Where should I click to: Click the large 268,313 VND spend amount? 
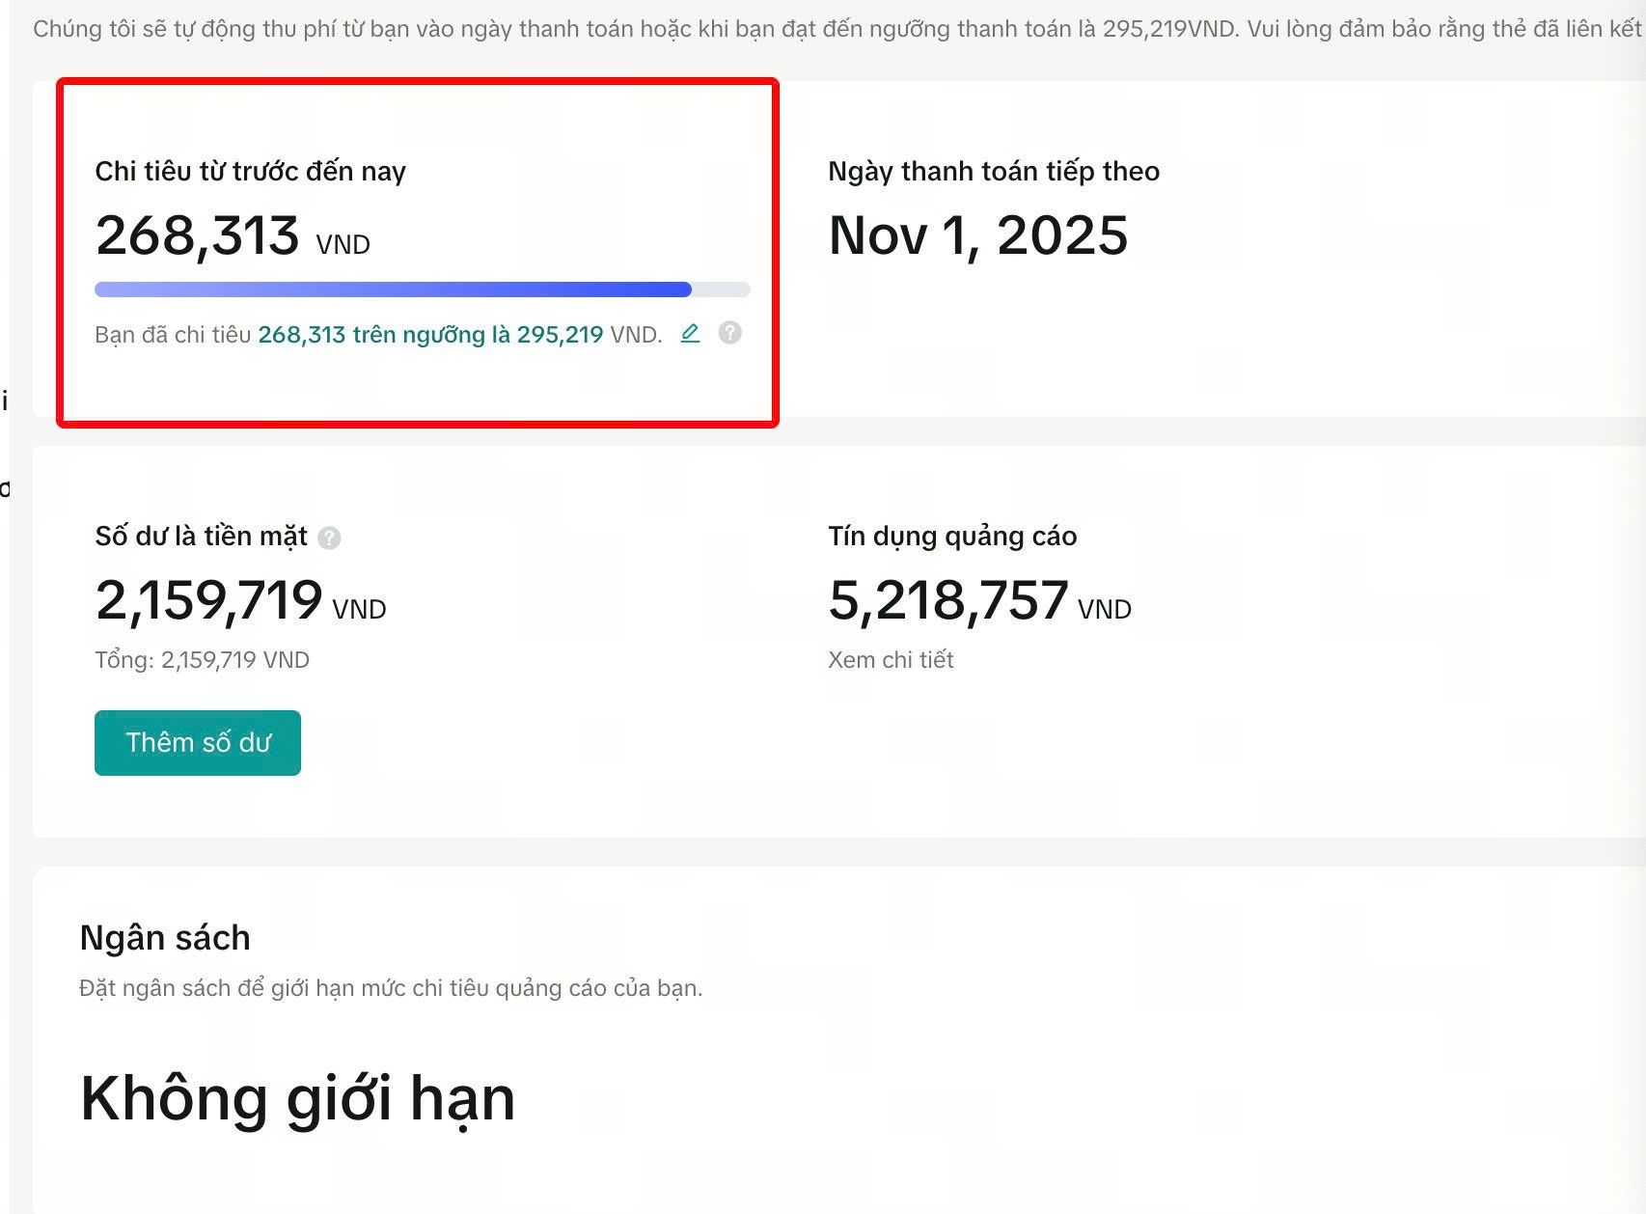point(232,236)
